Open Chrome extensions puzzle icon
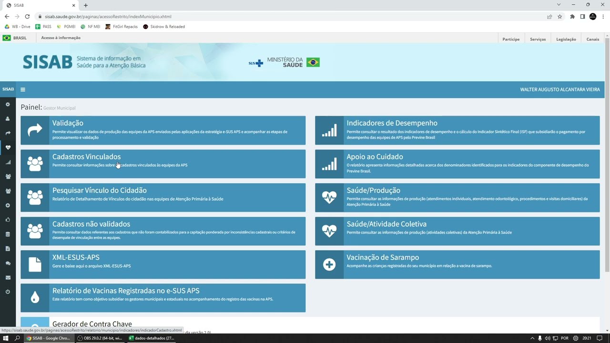The width and height of the screenshot is (610, 343). (572, 16)
